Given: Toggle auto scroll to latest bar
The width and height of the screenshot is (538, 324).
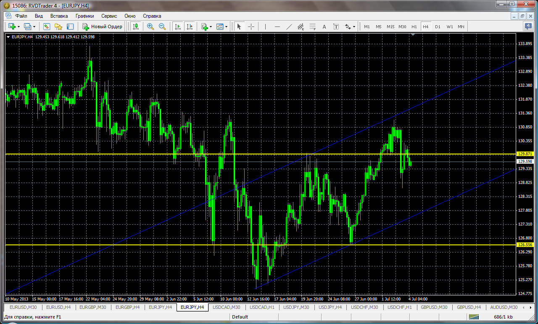Looking at the screenshot, I should coord(177,27).
